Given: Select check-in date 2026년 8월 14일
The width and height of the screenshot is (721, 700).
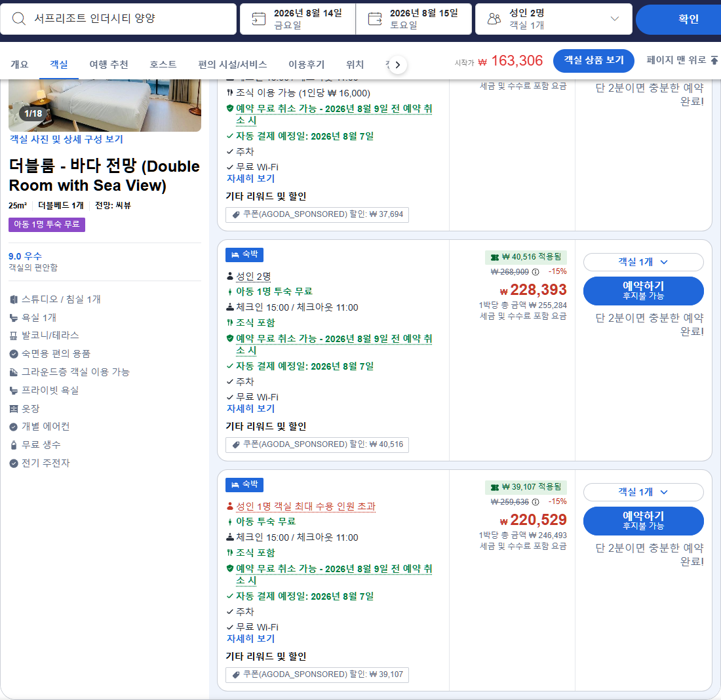Looking at the screenshot, I should [x=298, y=19].
